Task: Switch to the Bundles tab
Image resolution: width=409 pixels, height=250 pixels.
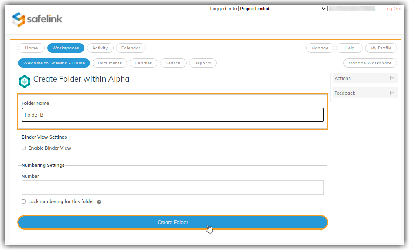Action: (144, 63)
